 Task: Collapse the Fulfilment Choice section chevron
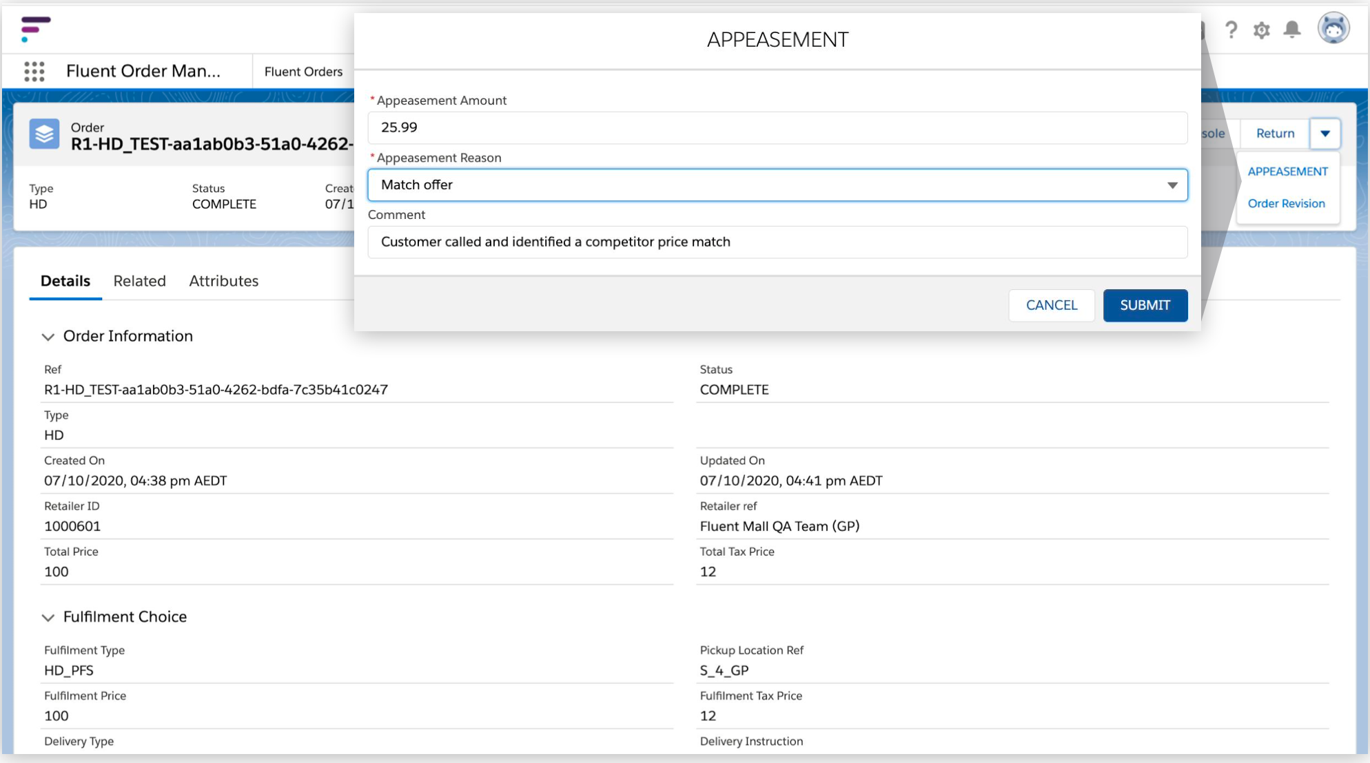point(48,617)
